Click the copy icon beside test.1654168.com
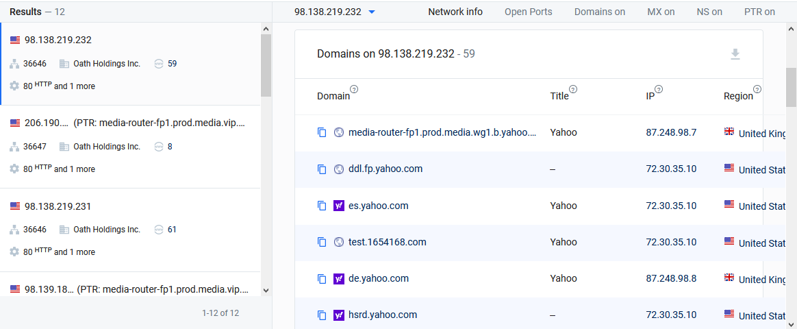 click(x=322, y=243)
